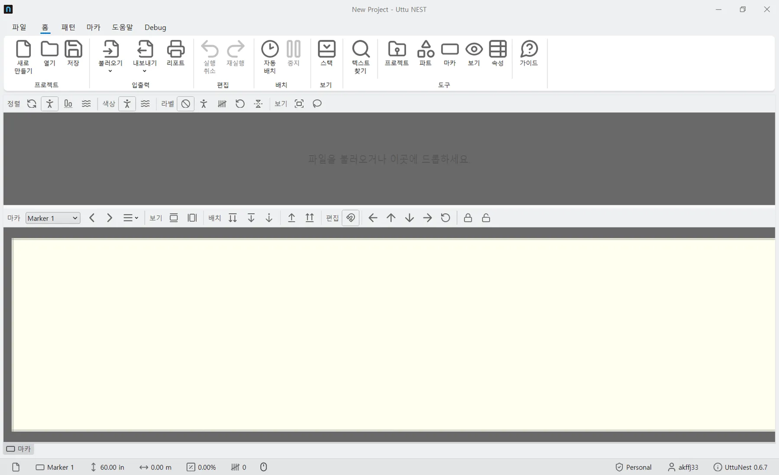Screen dimensions: 779x475
Task: Start 자동 배치 auto nesting
Action: [270, 57]
